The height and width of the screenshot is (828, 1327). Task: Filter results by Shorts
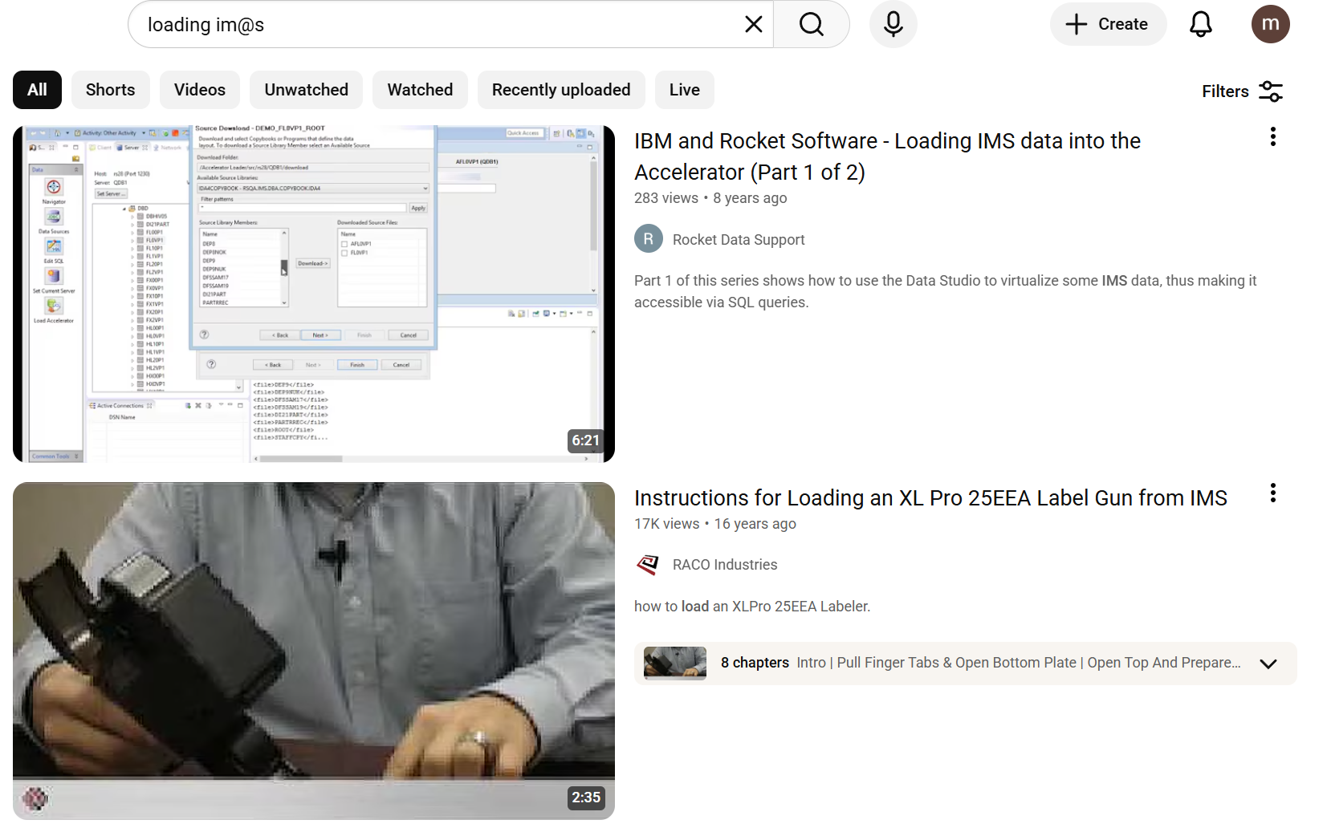111,90
